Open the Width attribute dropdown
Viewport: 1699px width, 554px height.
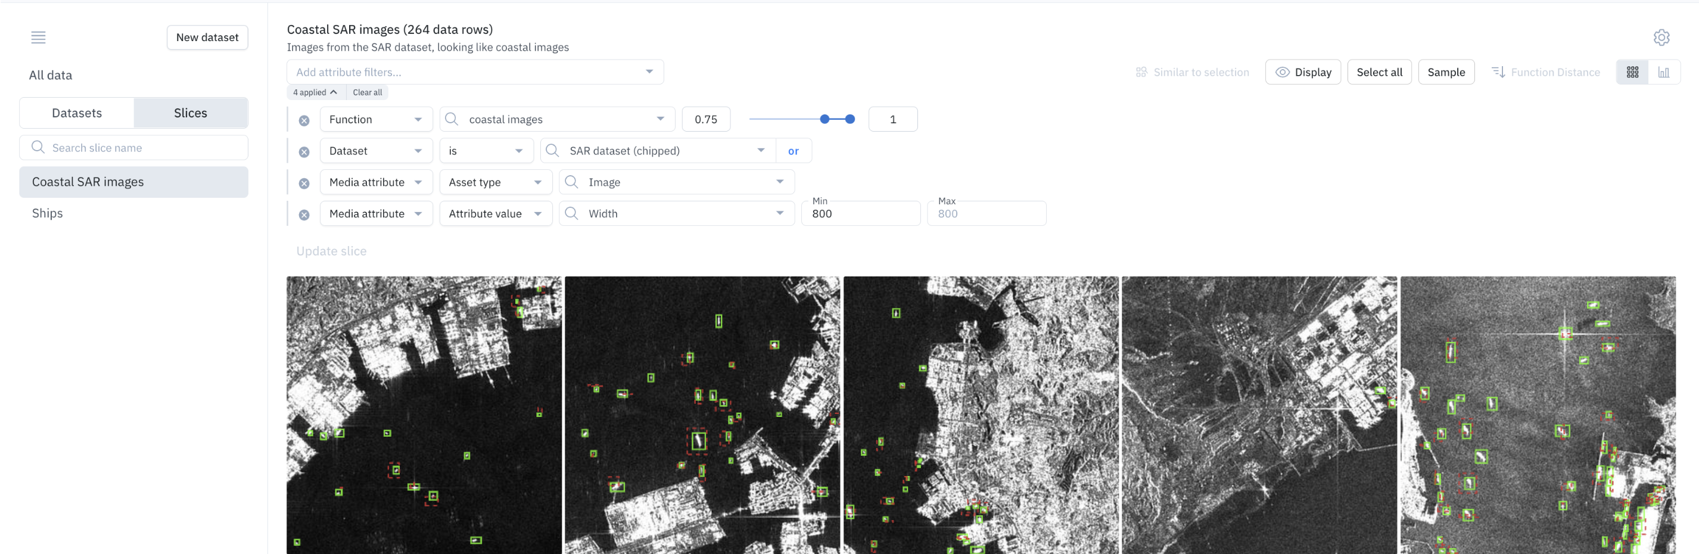(677, 214)
